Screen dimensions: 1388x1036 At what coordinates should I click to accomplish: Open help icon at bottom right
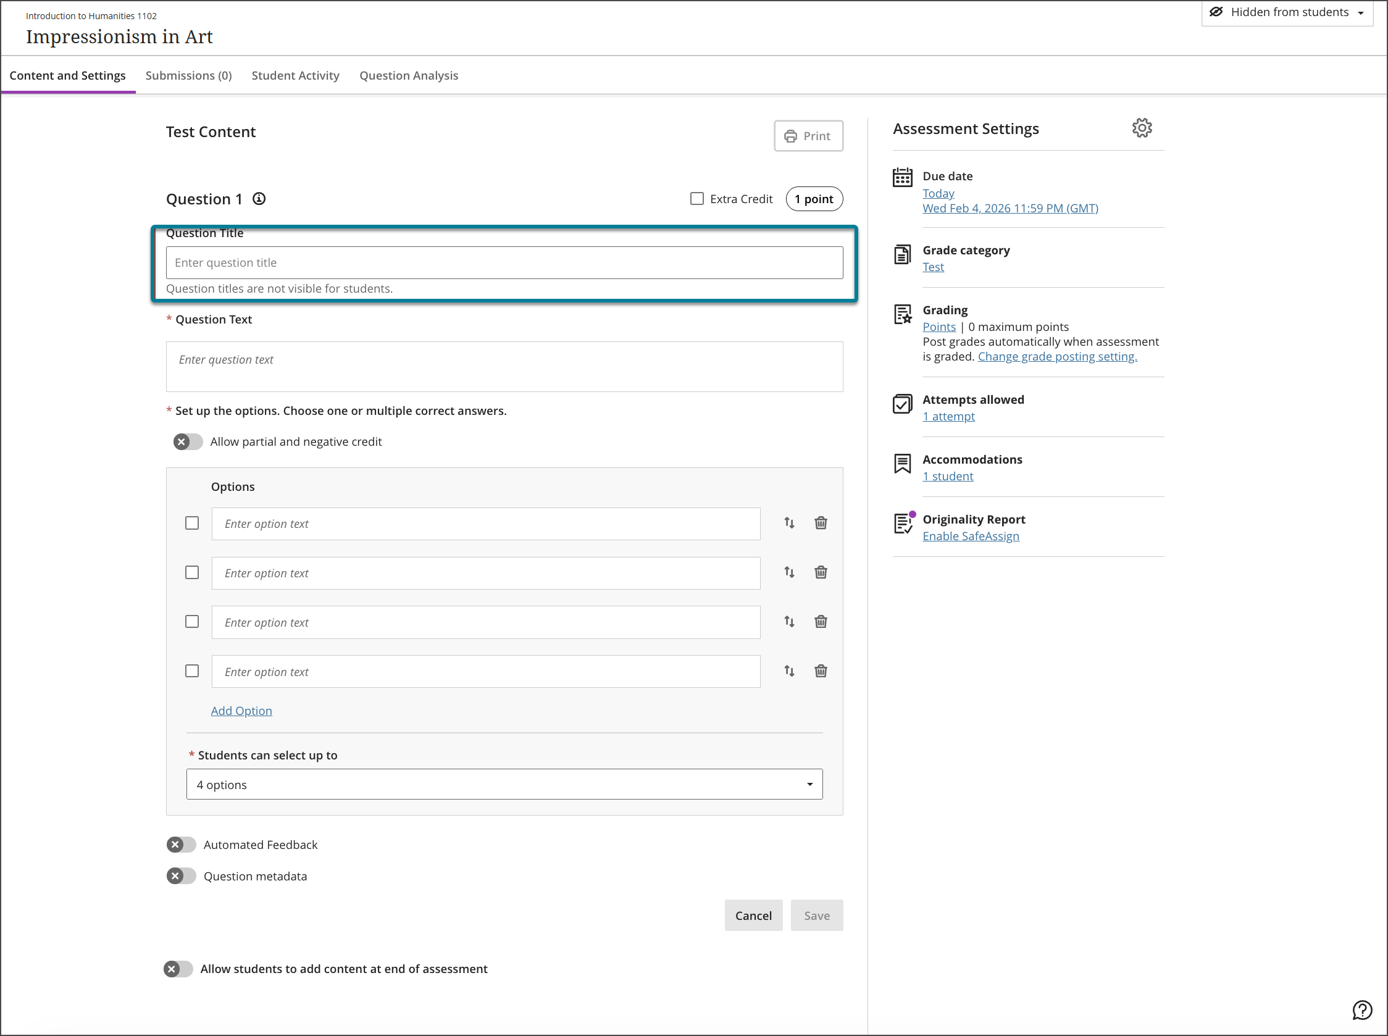tap(1361, 1009)
